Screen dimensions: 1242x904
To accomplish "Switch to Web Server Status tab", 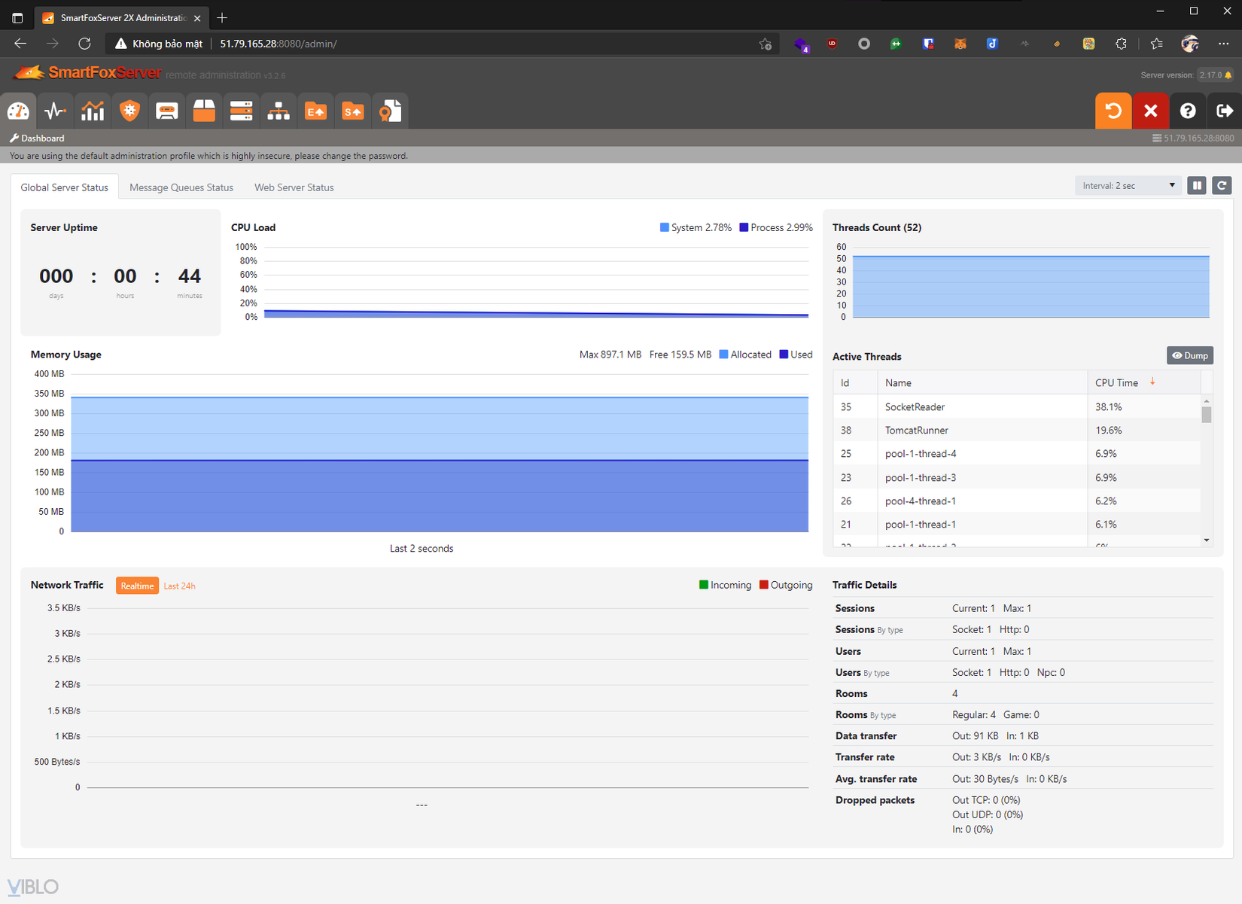I will pyautogui.click(x=294, y=187).
